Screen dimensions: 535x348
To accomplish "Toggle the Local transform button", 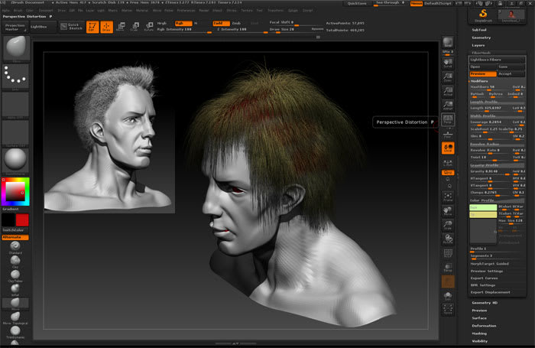I will pos(449,148).
